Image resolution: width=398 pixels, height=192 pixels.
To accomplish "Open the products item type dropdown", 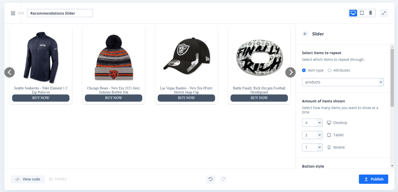I will [343, 82].
